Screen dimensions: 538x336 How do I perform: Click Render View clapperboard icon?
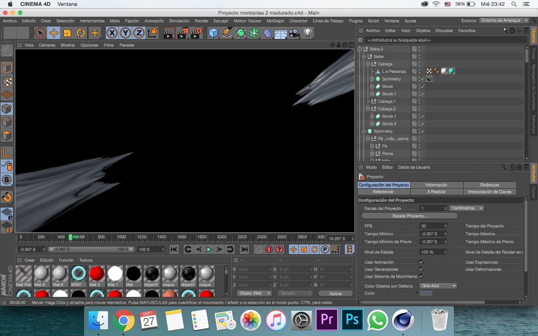point(169,33)
